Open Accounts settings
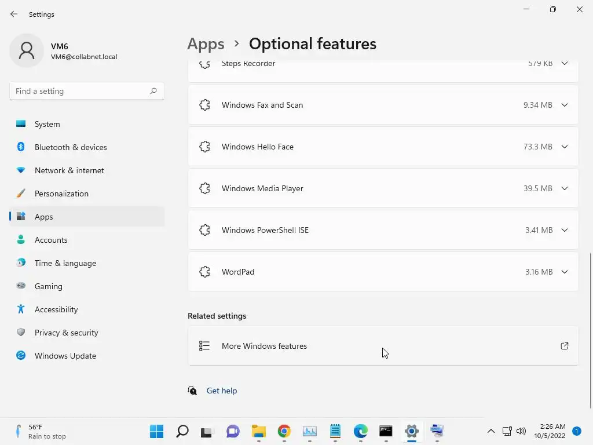This screenshot has width=593, height=445. tap(87, 240)
